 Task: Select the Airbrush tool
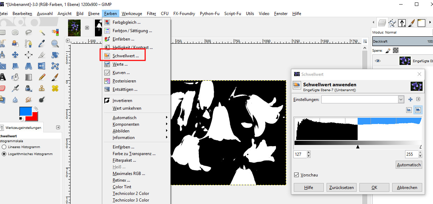(x=15, y=88)
